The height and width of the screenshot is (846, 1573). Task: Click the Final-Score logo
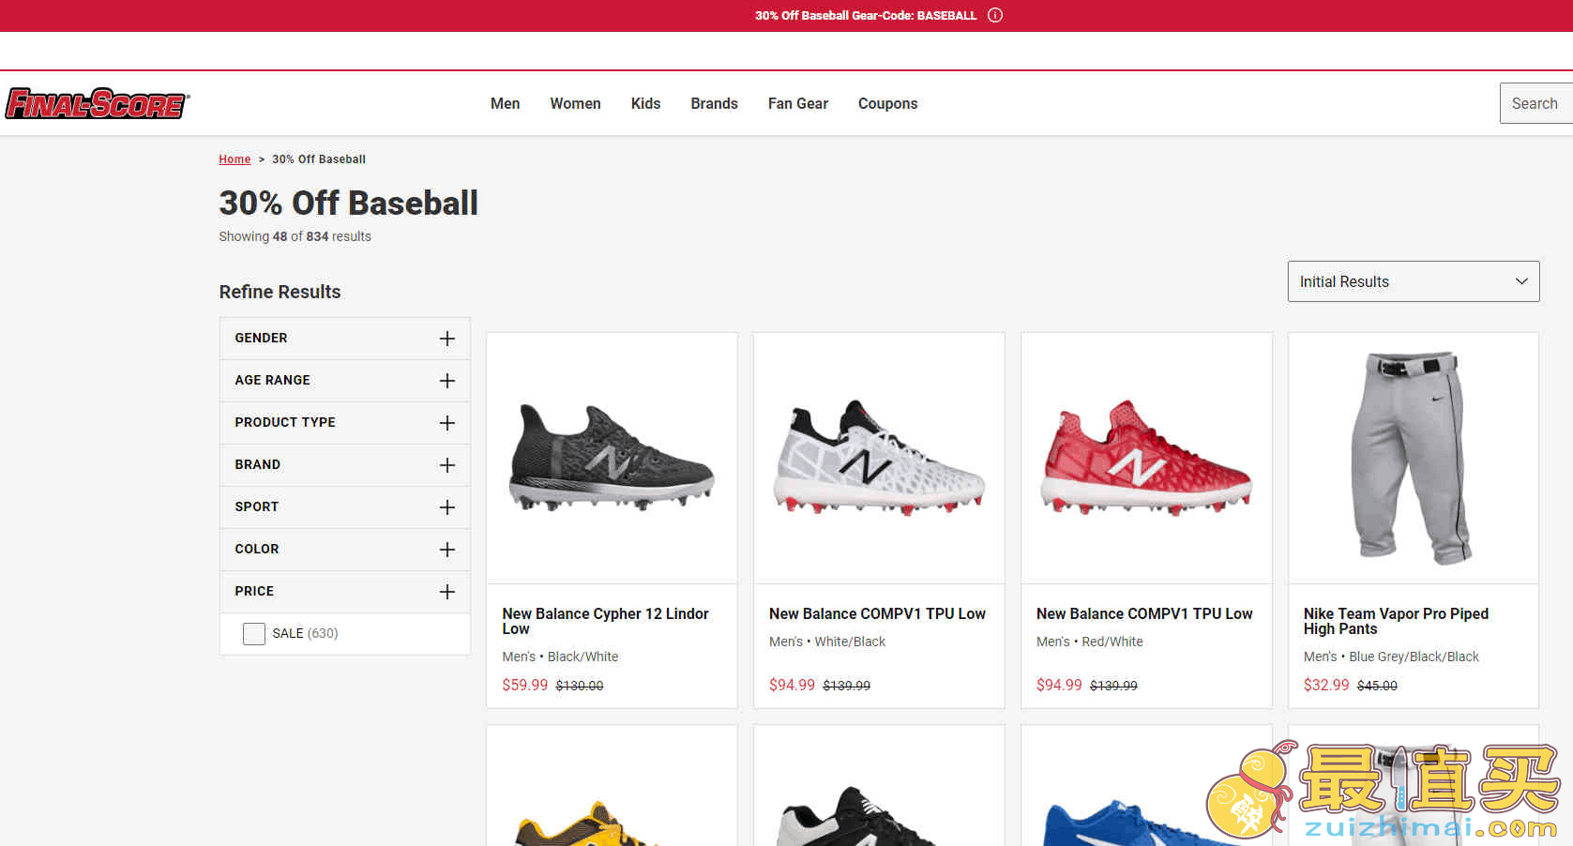tap(98, 103)
